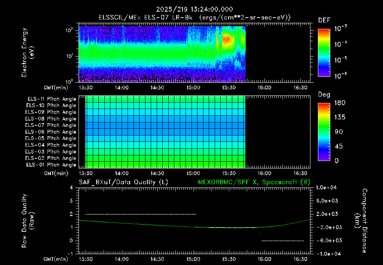Click the 135 value on Deg colorbar
The height and width of the screenshot is (265, 383).
point(340,117)
